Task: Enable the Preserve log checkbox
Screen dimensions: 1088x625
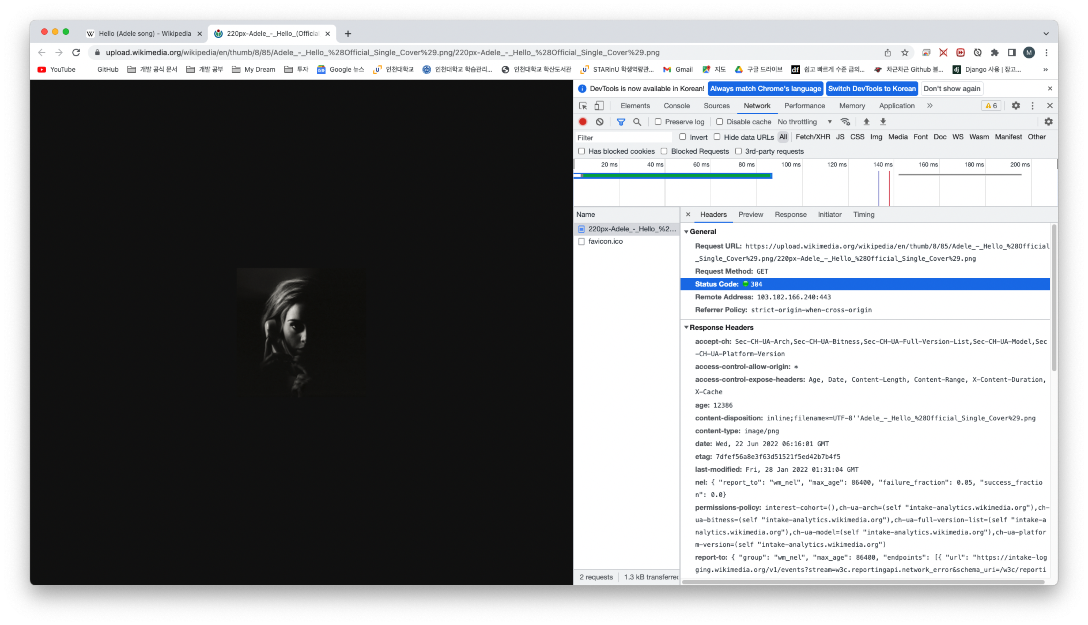Action: pos(658,122)
